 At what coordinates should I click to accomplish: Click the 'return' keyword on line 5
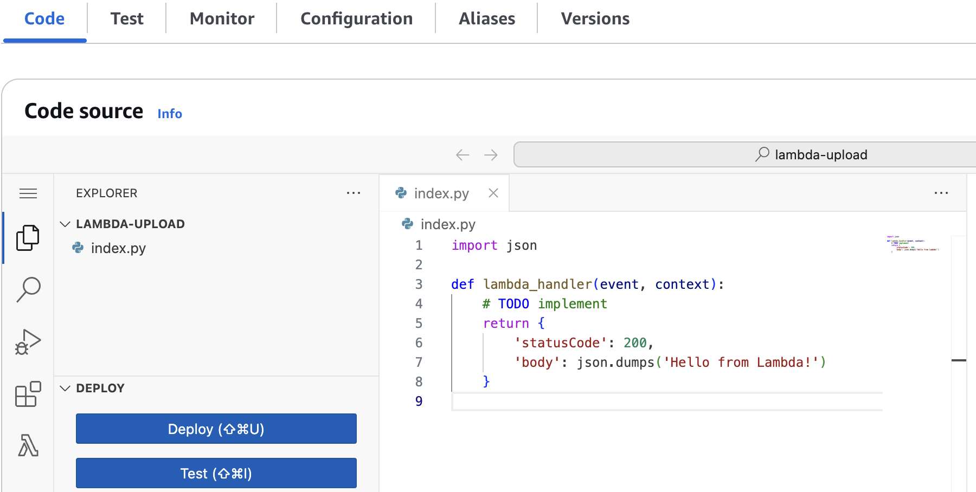tap(506, 323)
